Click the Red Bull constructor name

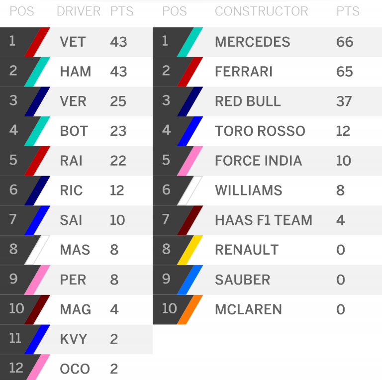pos(248,101)
